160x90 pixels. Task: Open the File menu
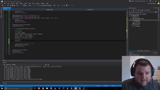(x=1, y=3)
